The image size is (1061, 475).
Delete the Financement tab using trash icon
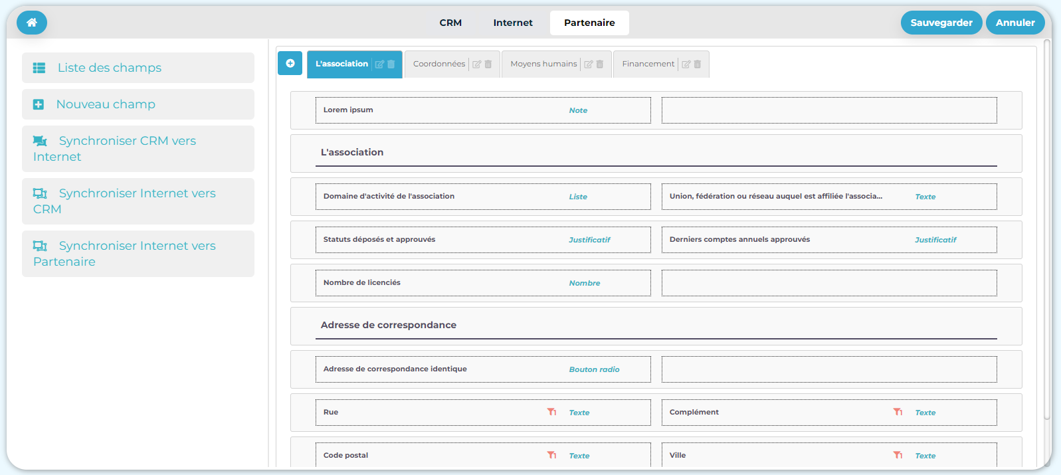pos(698,64)
